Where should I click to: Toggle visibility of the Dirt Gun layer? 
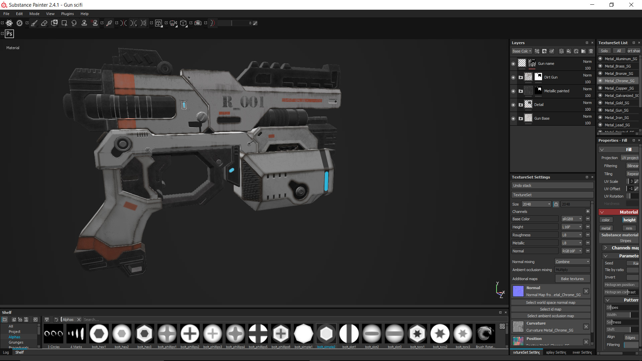[x=514, y=77]
